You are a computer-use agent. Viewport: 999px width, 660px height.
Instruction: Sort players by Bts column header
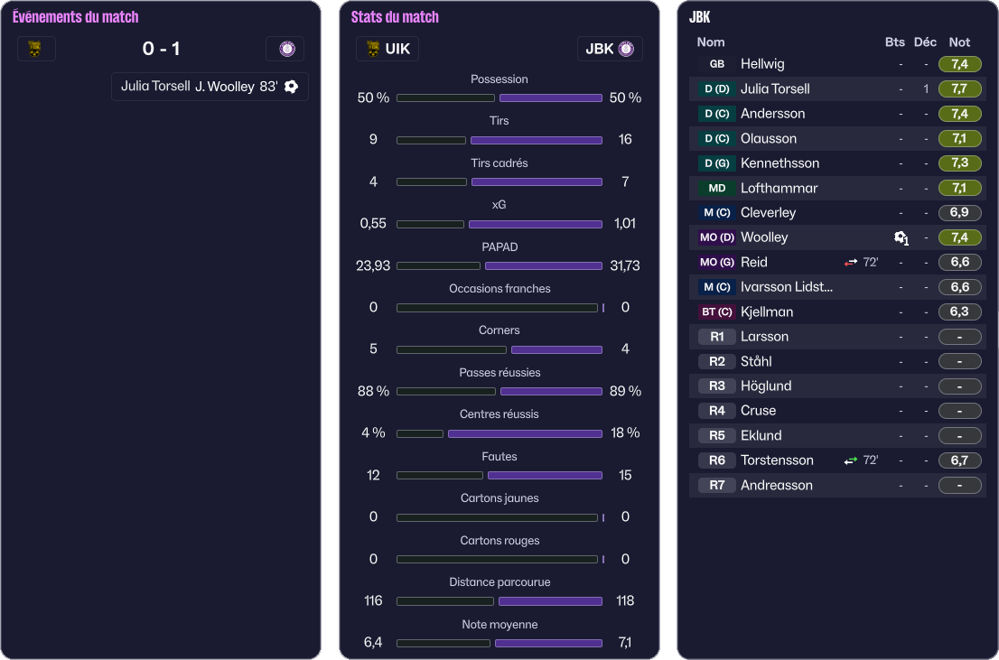pos(894,42)
